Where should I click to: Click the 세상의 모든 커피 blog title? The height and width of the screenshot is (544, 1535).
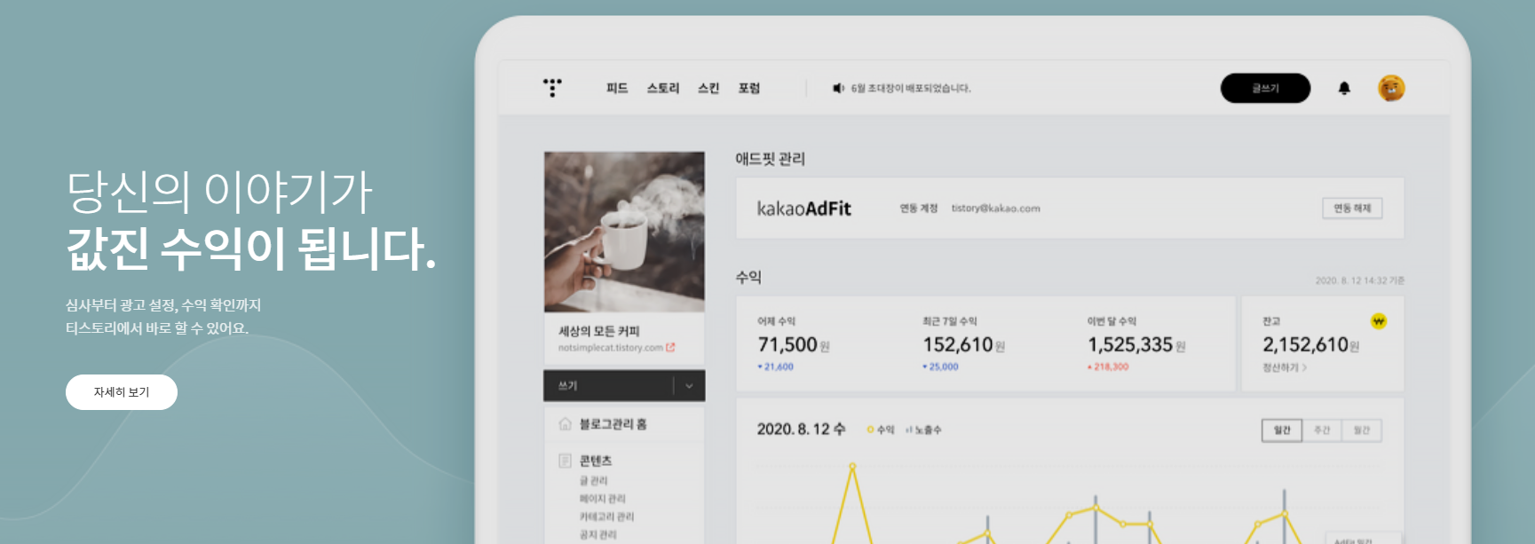598,331
